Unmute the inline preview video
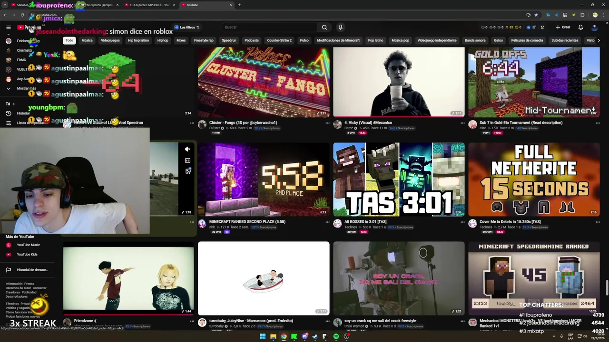The height and width of the screenshot is (342, 609). (x=187, y=149)
